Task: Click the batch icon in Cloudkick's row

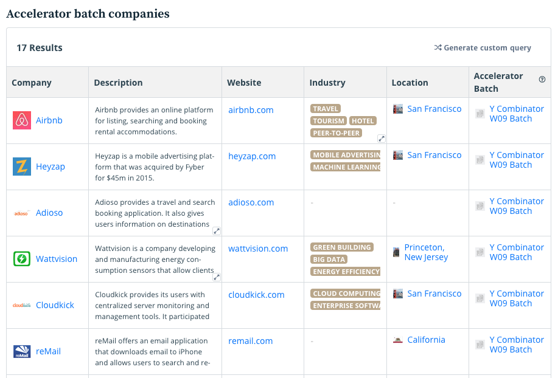Action: coord(480,298)
